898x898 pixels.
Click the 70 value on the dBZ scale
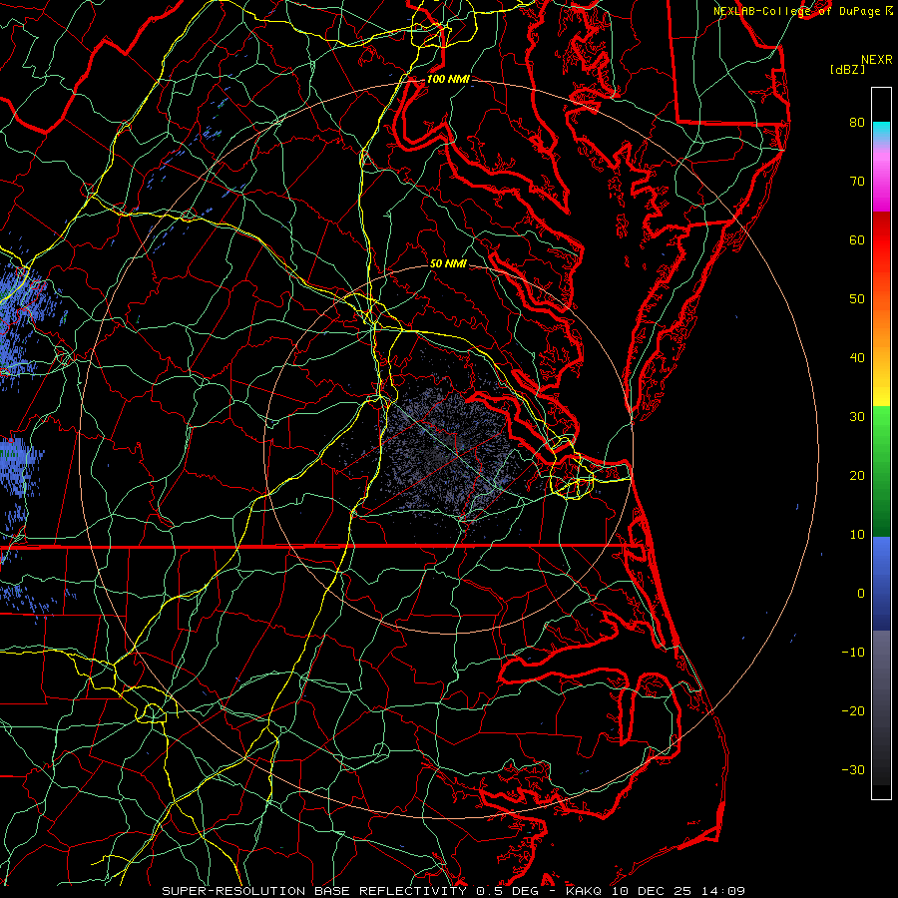pyautogui.click(x=857, y=181)
